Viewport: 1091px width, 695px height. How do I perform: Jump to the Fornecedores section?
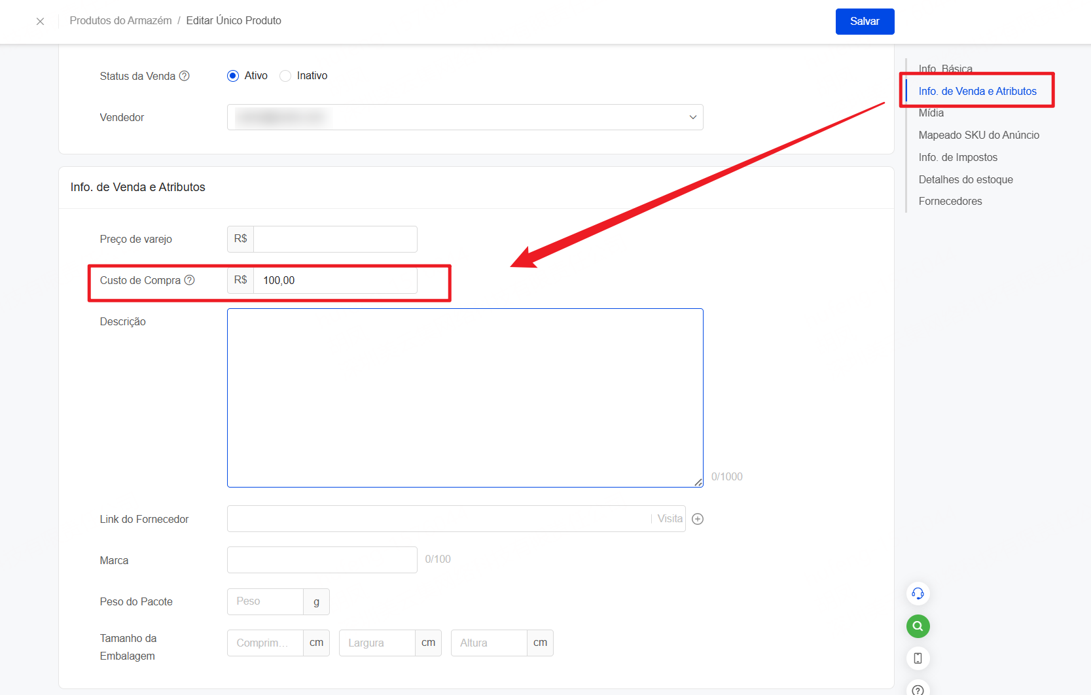(x=950, y=201)
